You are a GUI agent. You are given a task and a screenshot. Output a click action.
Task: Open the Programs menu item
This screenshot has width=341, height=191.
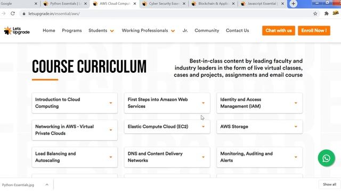tap(72, 31)
